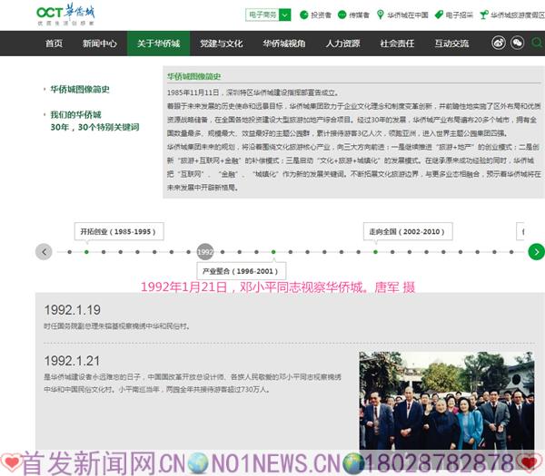Click the price-tag icon beside 电子招采

click(x=439, y=15)
